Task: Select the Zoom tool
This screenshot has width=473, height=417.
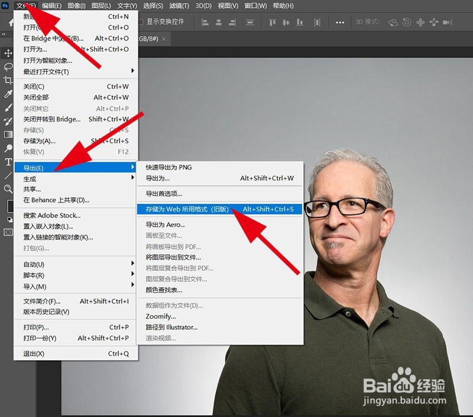Action: coord(8,189)
